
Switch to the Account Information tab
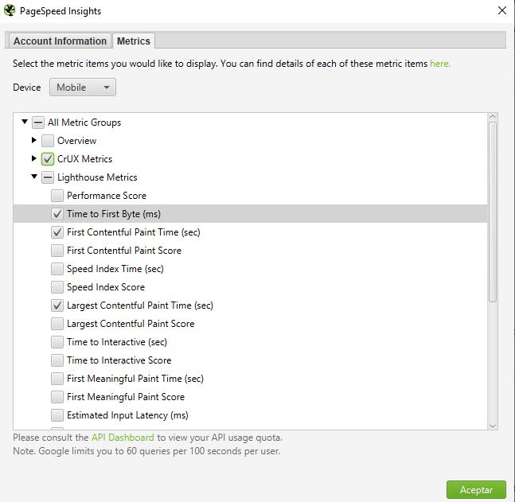pos(60,41)
